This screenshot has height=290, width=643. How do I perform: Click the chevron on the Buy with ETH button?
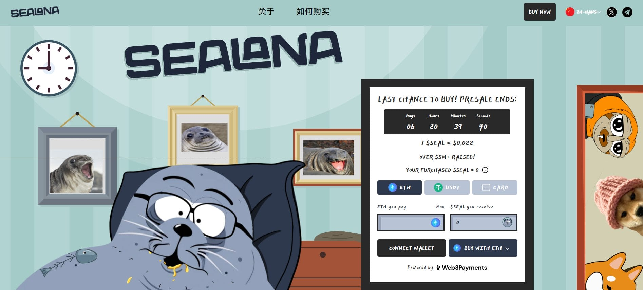[507, 248]
